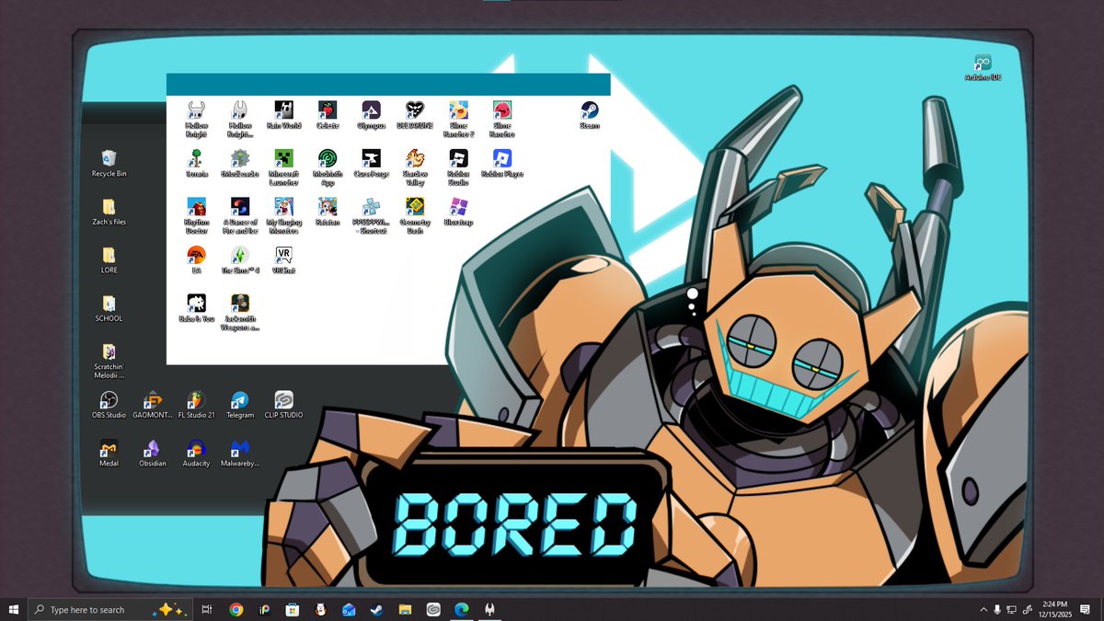1104x621 pixels.
Task: Click the Roblox Player shortcut
Action: click(502, 163)
